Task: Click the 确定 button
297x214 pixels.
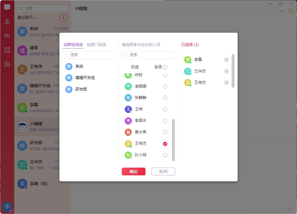Action: click(x=133, y=171)
